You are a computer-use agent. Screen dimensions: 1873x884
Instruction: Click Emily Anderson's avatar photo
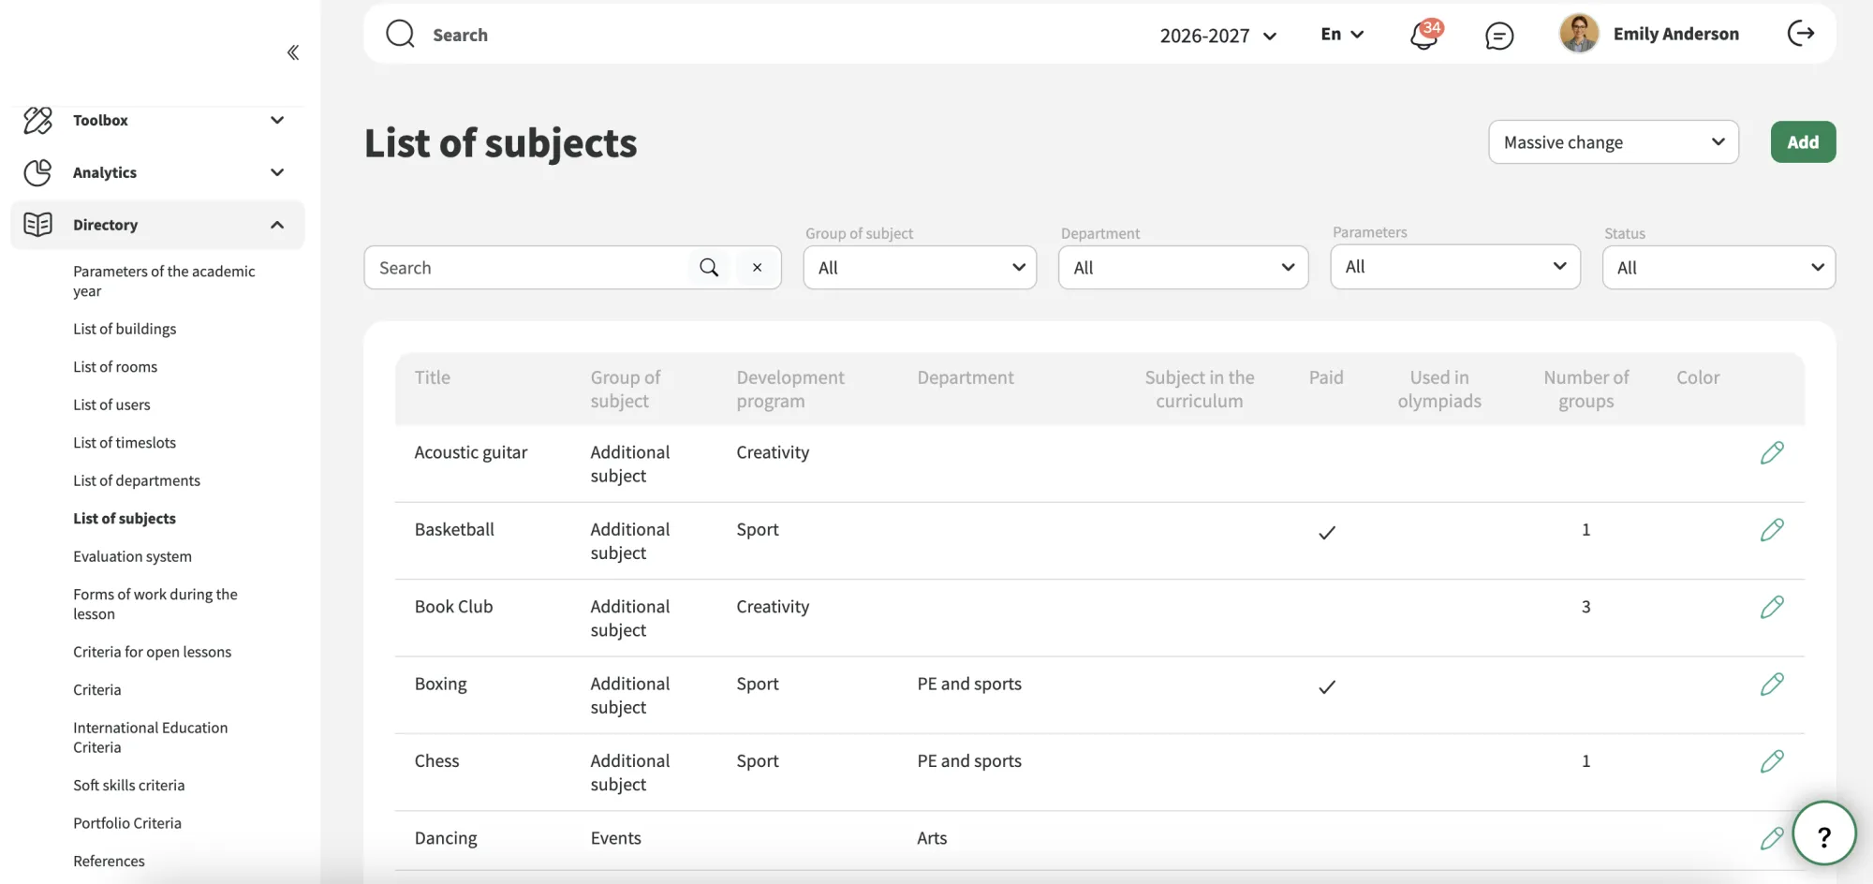1579,34
